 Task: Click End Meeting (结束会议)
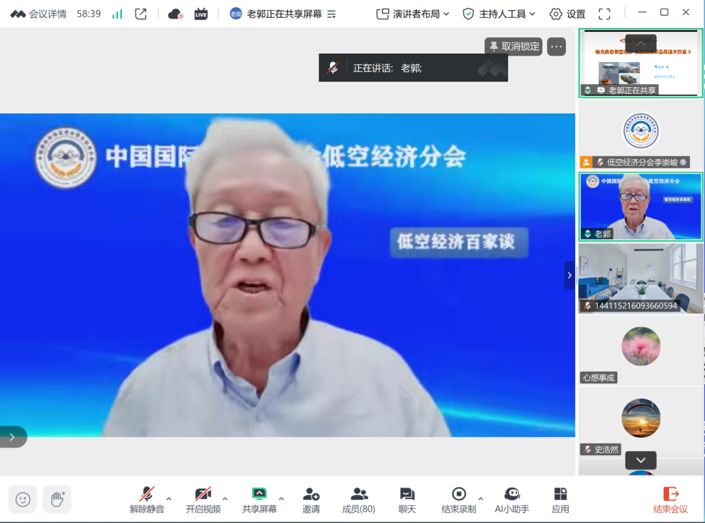pos(670,500)
